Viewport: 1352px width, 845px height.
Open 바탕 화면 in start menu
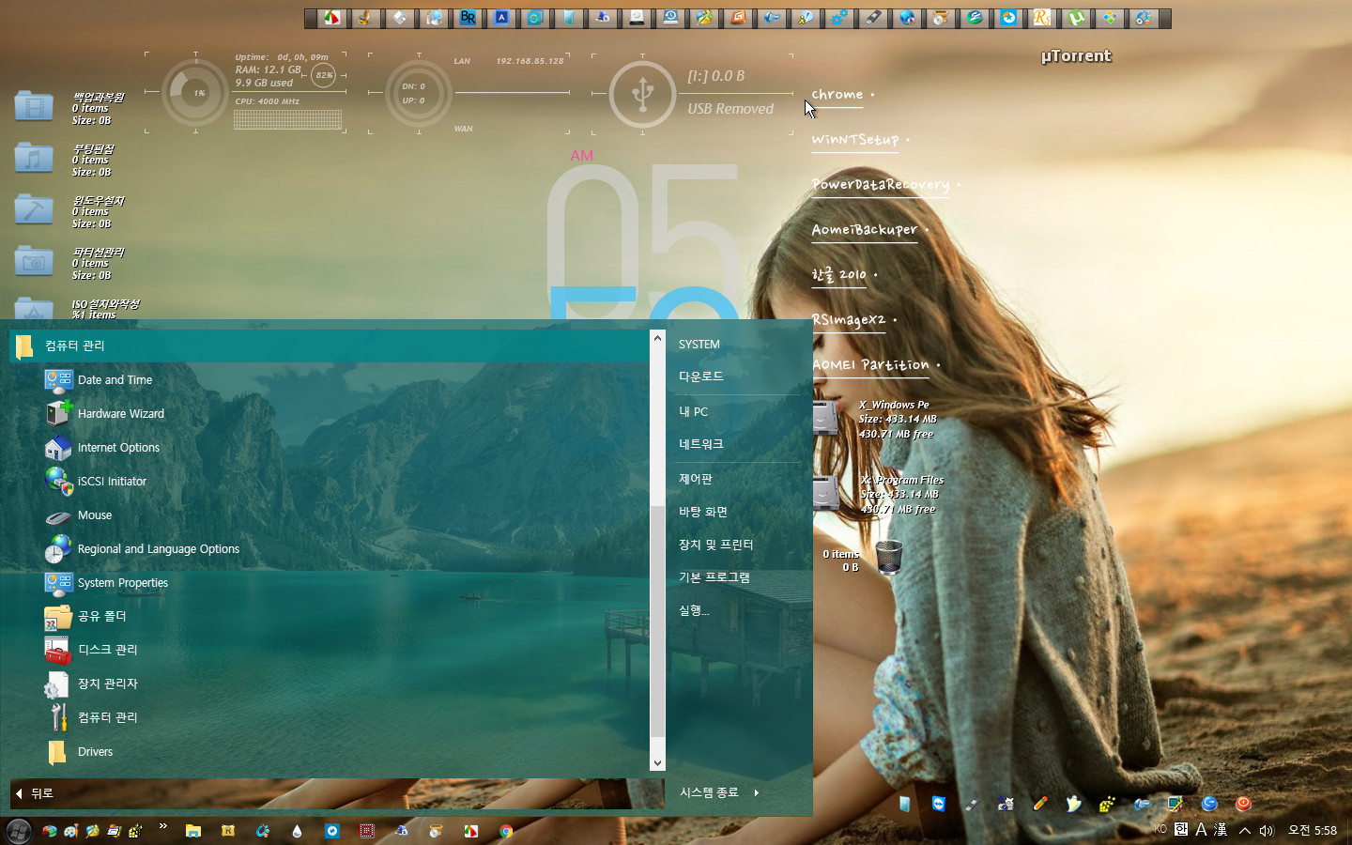[x=703, y=512]
